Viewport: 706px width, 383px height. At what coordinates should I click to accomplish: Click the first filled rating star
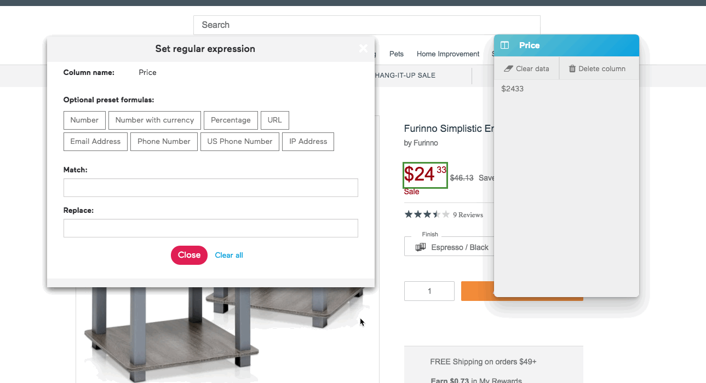pyautogui.click(x=407, y=214)
